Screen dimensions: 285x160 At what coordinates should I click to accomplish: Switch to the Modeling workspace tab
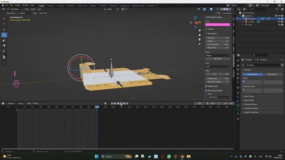click(50, 6)
